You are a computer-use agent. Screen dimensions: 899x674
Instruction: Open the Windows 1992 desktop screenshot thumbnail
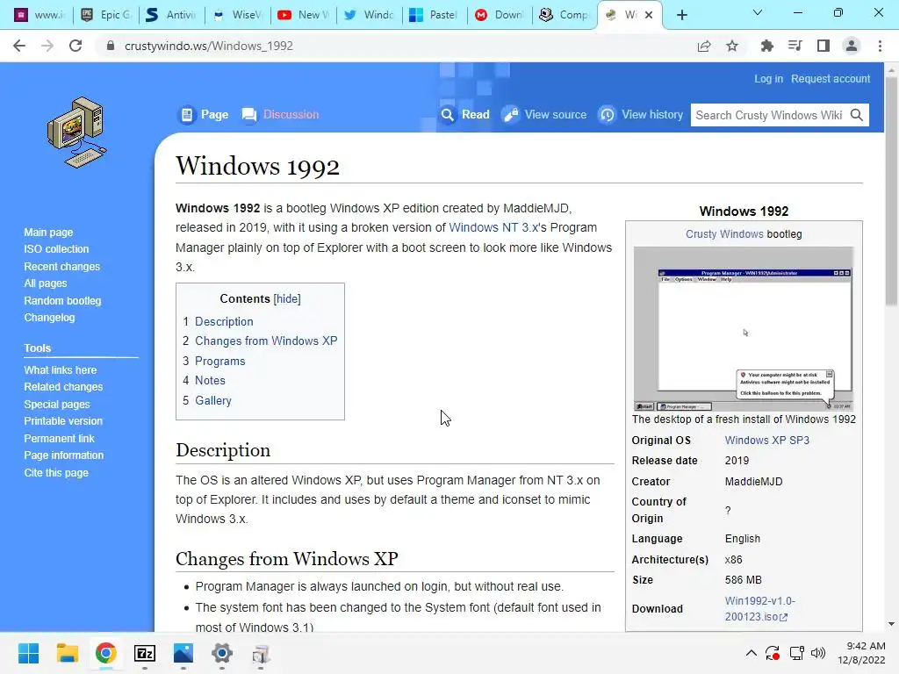tap(744, 328)
